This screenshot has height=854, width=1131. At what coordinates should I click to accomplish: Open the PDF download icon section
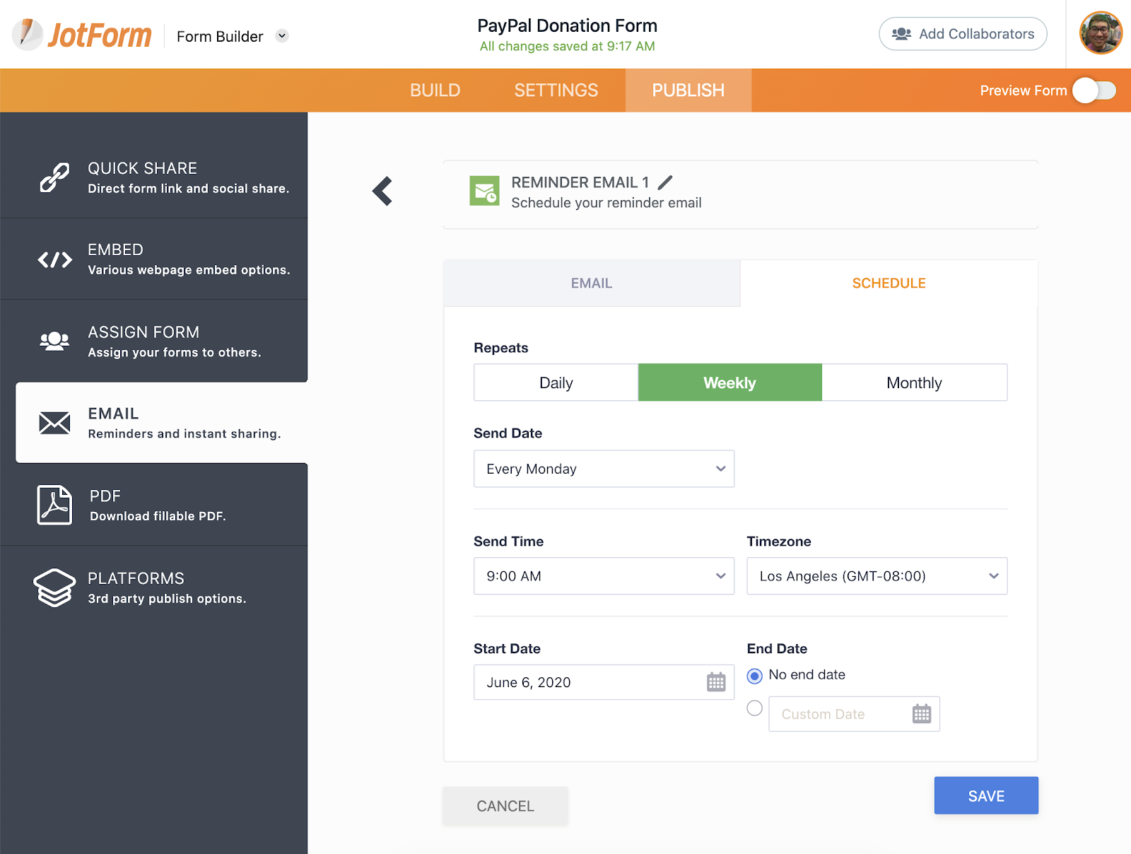point(54,505)
